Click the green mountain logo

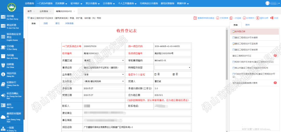[x=12, y=7]
